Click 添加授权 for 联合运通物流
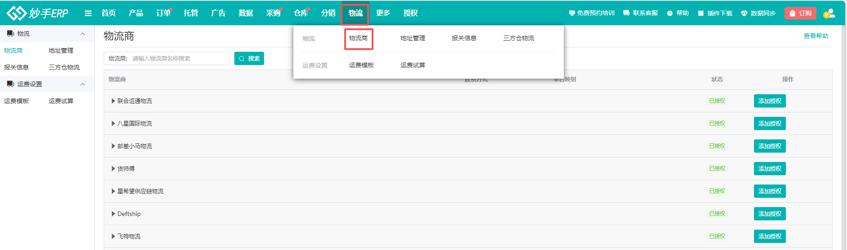 770,101
